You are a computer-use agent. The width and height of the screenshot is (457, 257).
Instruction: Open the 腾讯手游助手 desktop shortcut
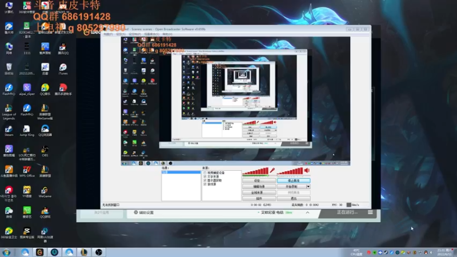63,90
